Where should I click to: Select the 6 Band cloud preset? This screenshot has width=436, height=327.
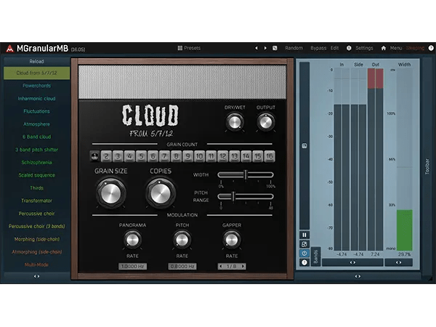[37, 137]
